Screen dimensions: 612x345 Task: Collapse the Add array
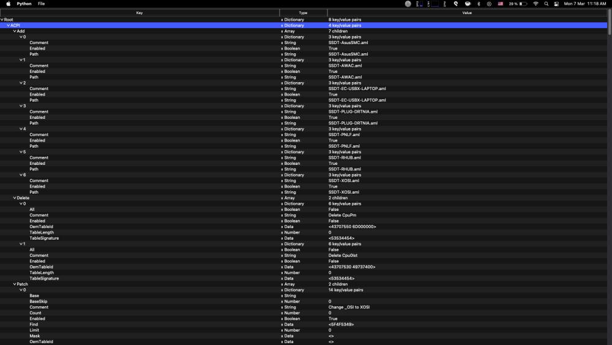[15, 31]
